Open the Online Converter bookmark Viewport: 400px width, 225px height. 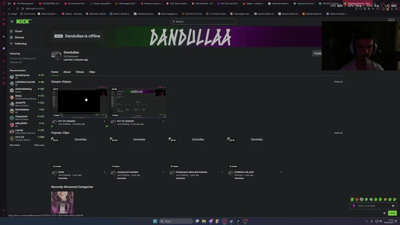337,14
